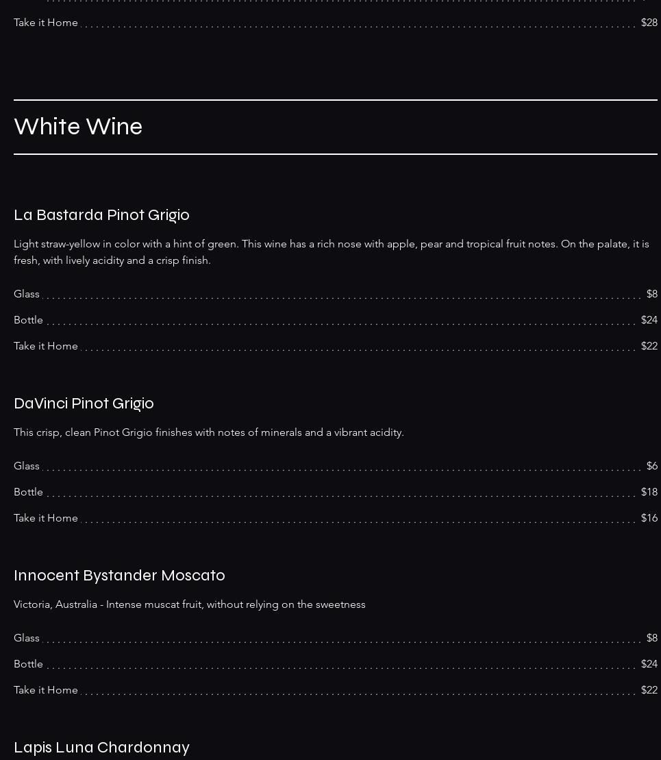Click the DaVinci Pinot Grigio heading
661x760 pixels.
[84, 403]
